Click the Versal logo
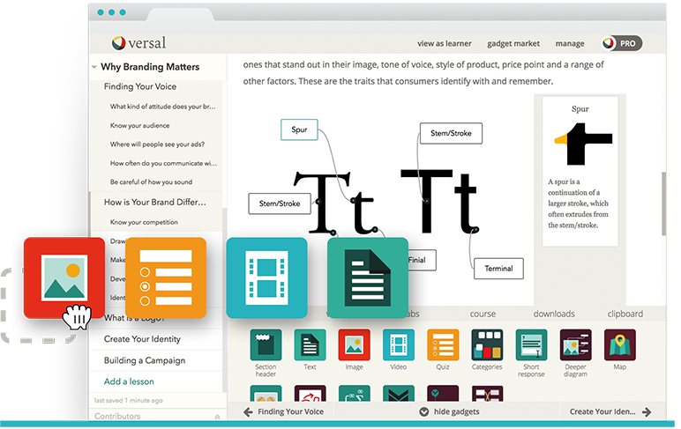The height and width of the screenshot is (429, 681). (x=138, y=43)
